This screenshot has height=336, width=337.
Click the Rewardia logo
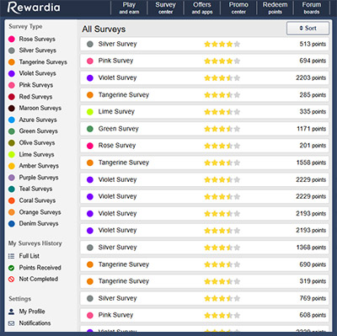34,8
